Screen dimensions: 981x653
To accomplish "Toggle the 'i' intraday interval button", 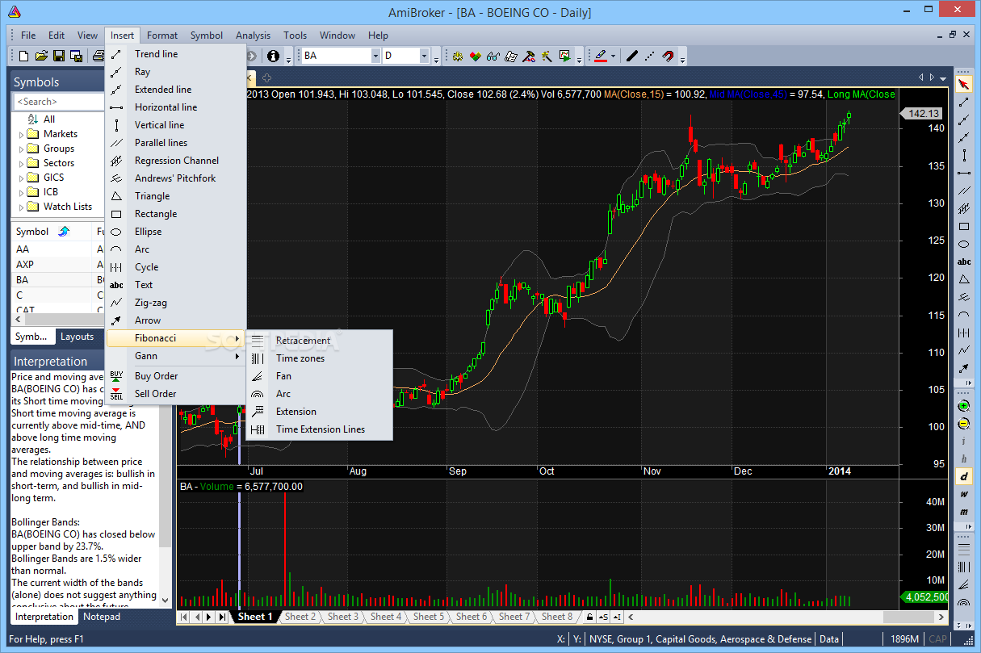I will 964,442.
